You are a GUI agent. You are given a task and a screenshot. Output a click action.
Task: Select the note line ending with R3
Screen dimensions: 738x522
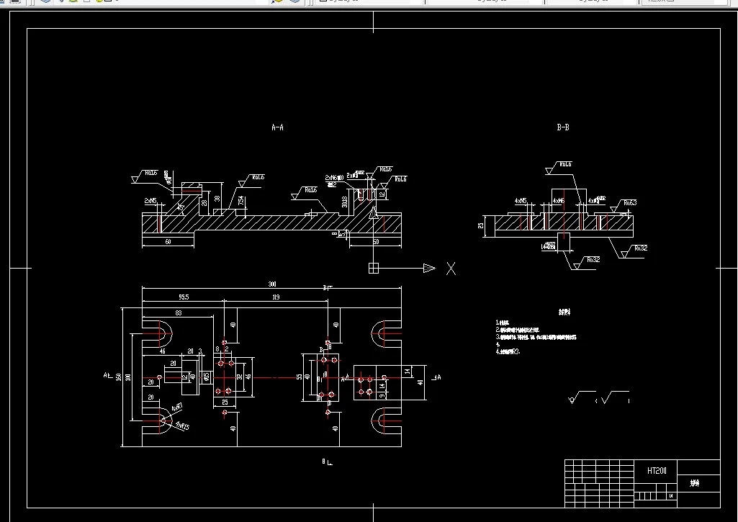coord(508,351)
